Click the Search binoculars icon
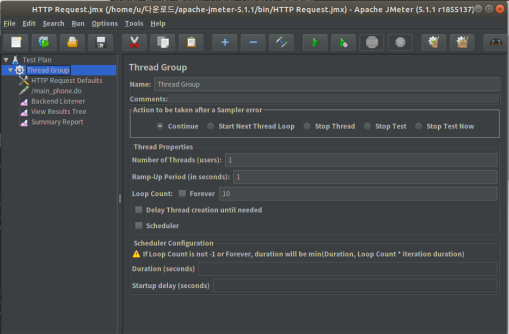Screen dimensions: 509x334 [496, 42]
